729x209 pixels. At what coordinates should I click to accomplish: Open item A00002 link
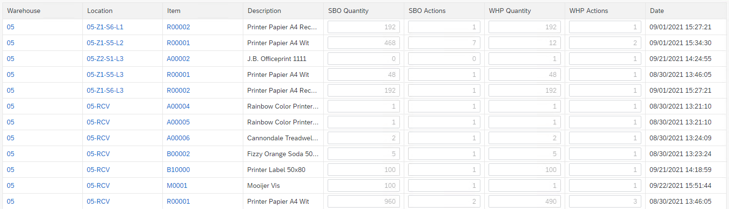[x=178, y=59]
